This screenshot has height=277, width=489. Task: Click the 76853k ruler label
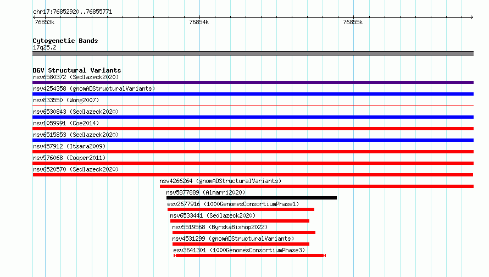[x=45, y=22]
